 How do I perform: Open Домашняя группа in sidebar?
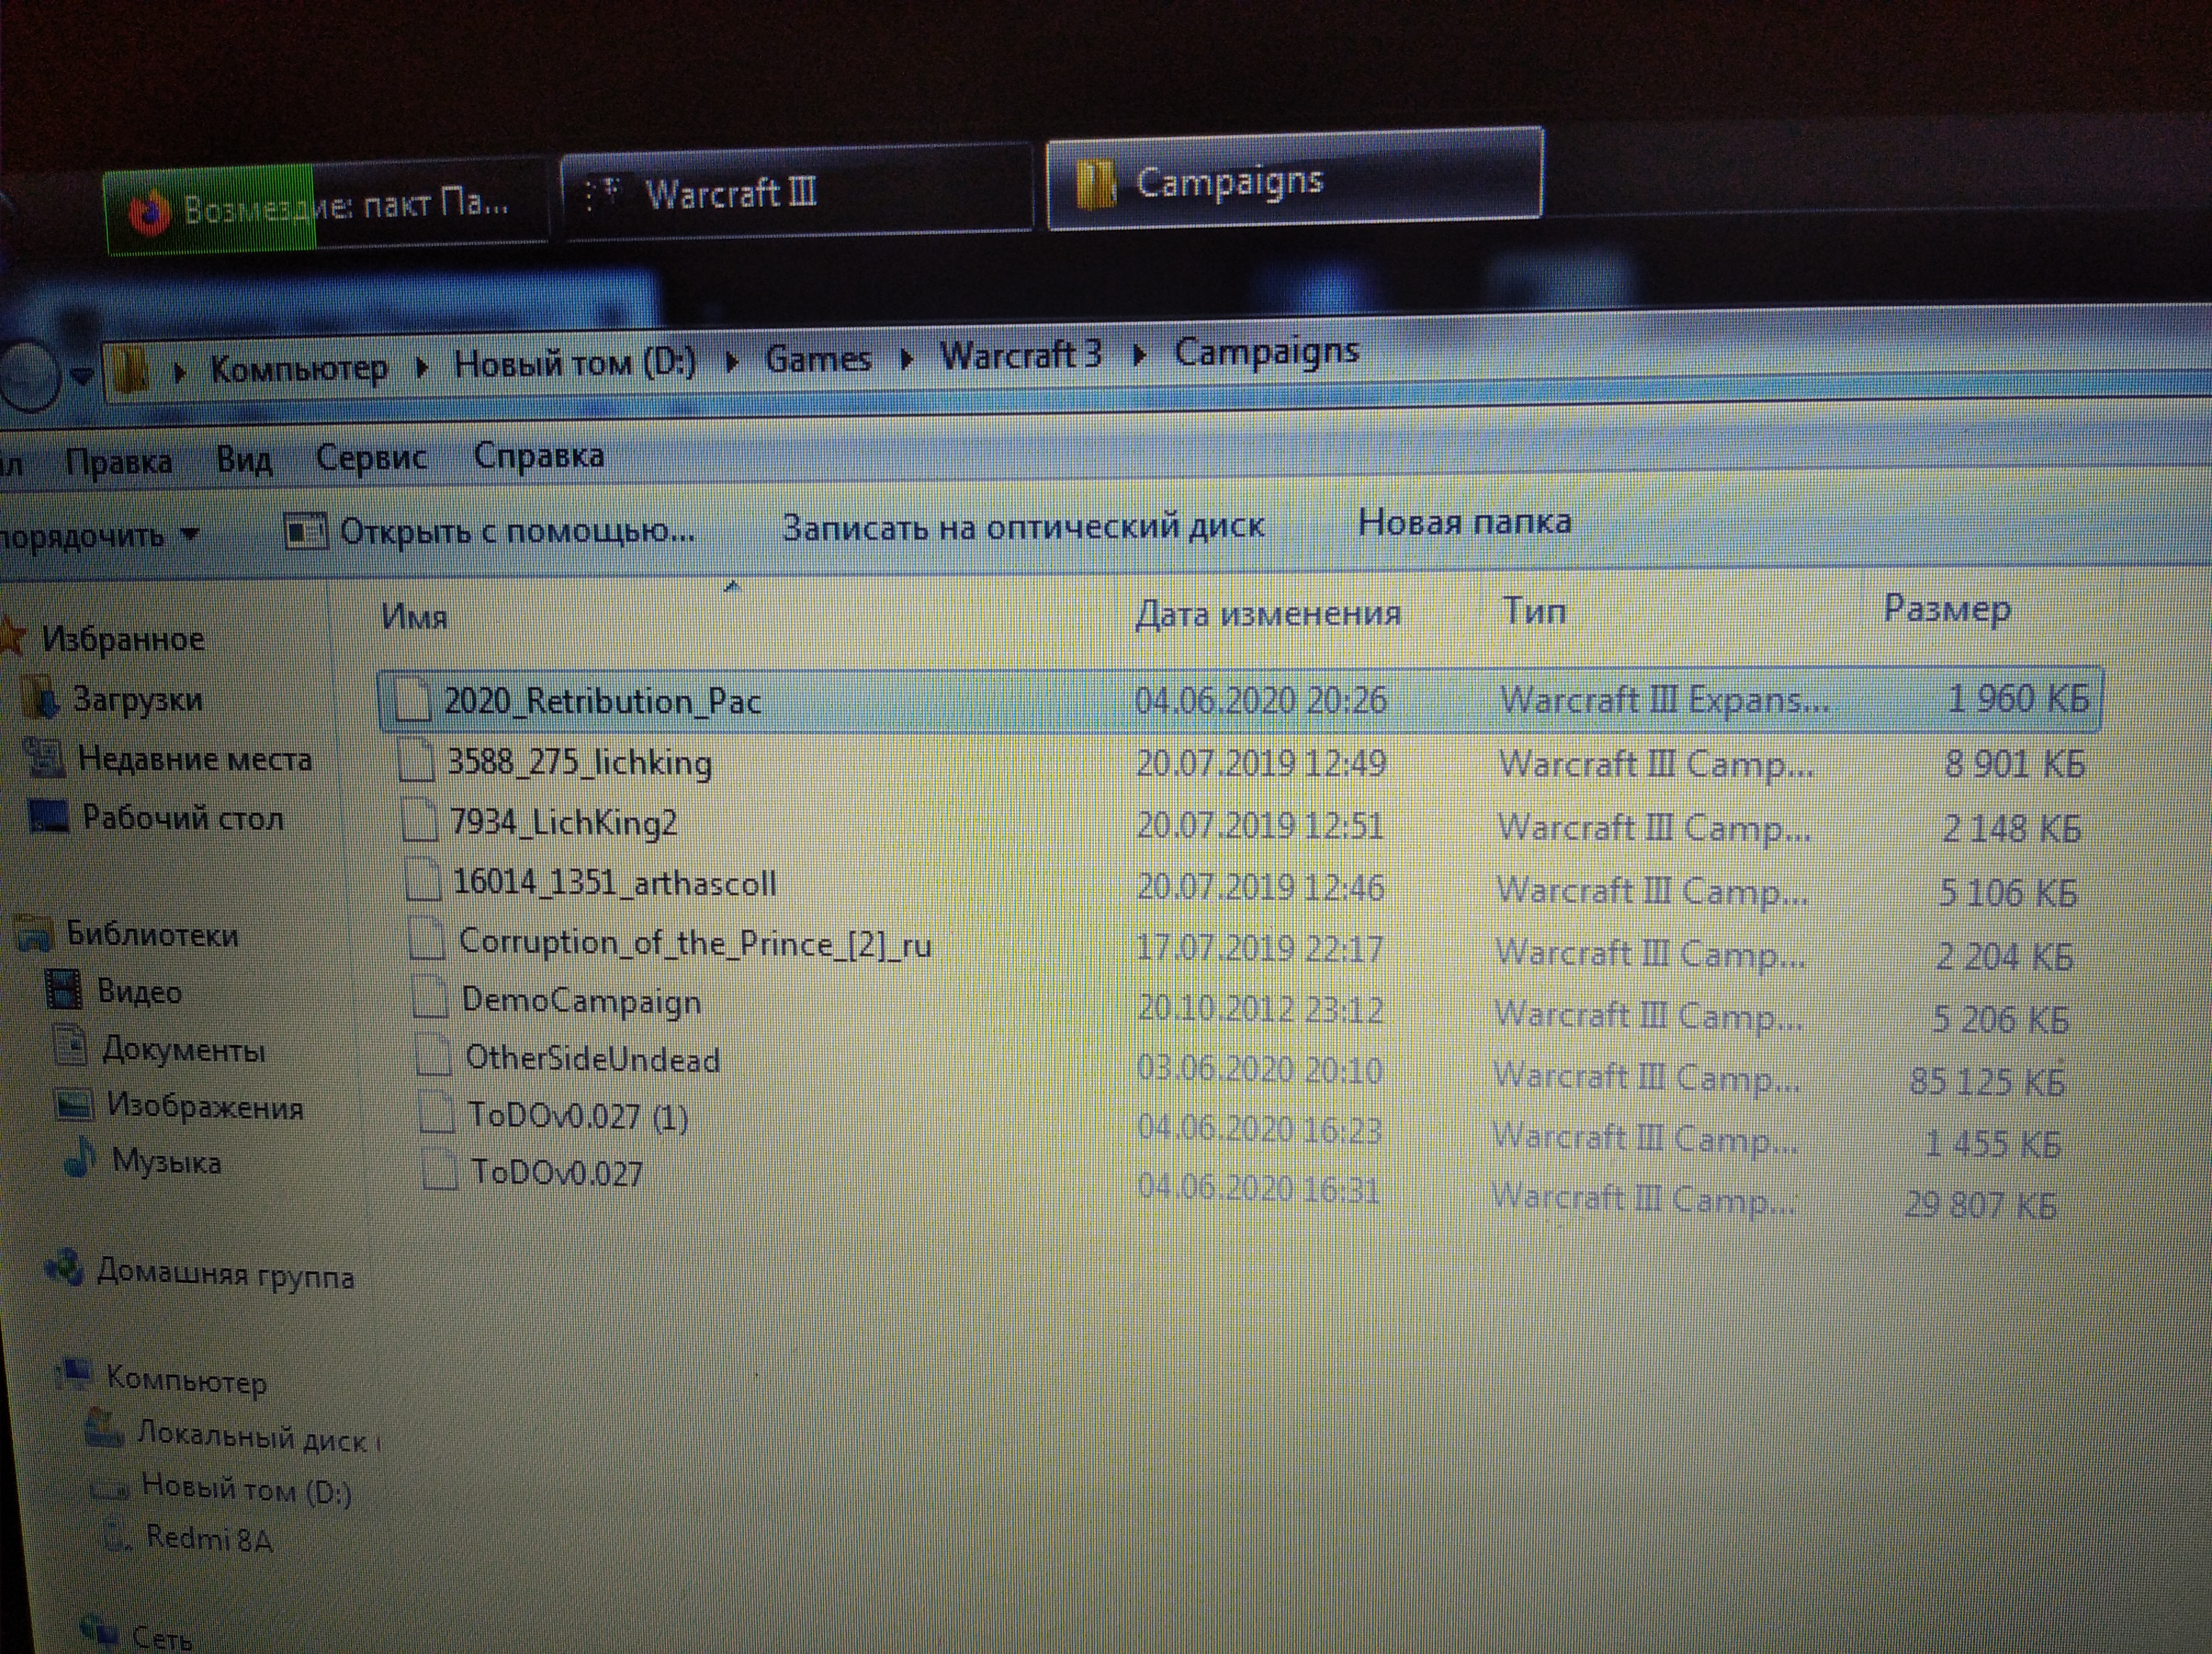225,1275
